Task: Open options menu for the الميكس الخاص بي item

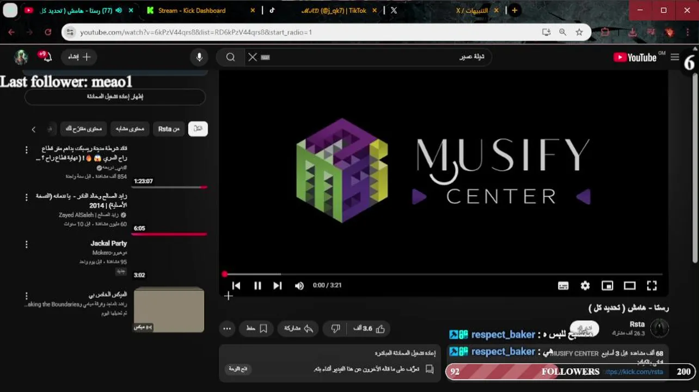Action: click(x=26, y=296)
